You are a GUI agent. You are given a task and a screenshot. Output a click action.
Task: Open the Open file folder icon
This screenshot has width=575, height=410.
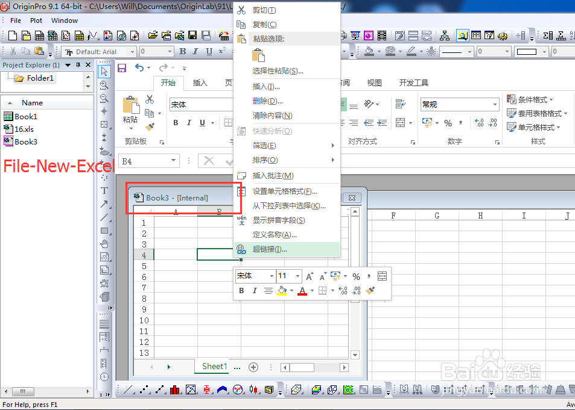click(153, 35)
